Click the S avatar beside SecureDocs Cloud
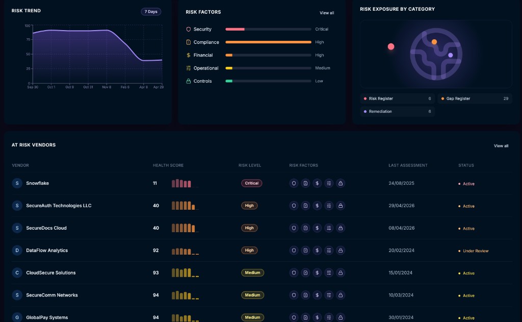This screenshot has height=322, width=522. point(17,228)
